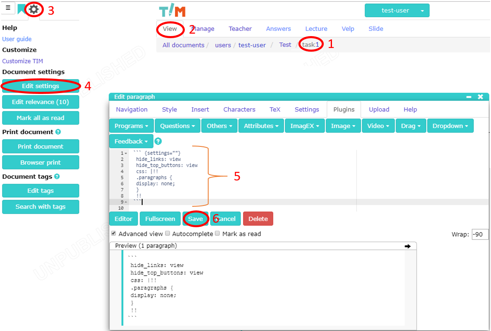Select the Insert editor tab
491x331 pixels.
click(x=200, y=110)
